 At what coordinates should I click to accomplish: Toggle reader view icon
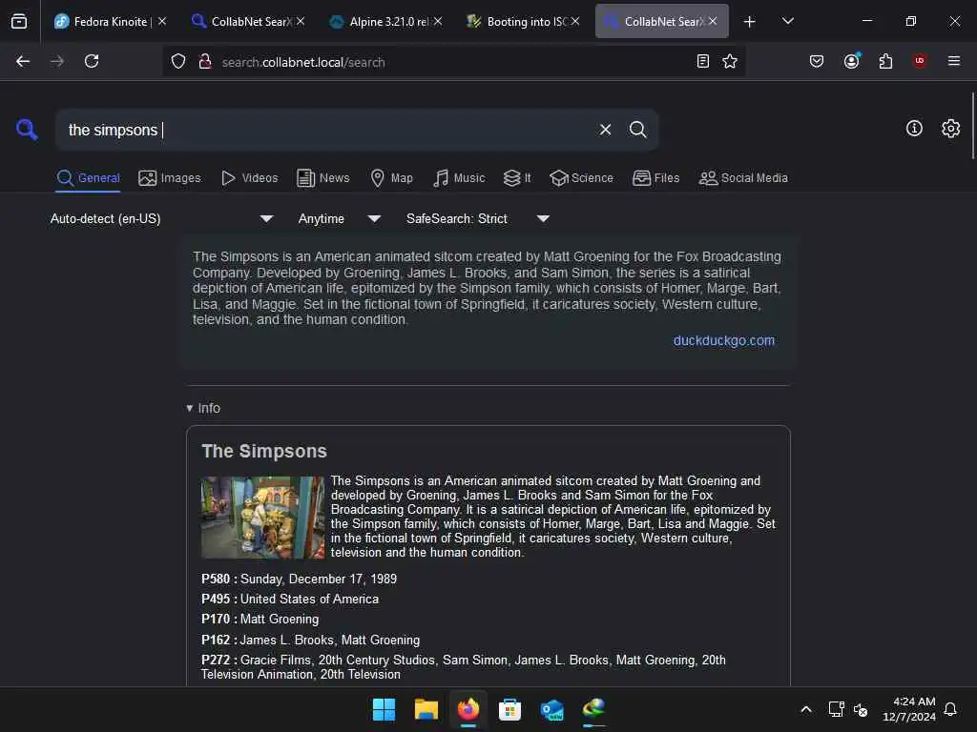(703, 61)
